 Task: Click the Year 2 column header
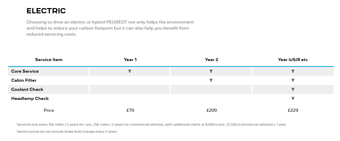tap(211, 60)
